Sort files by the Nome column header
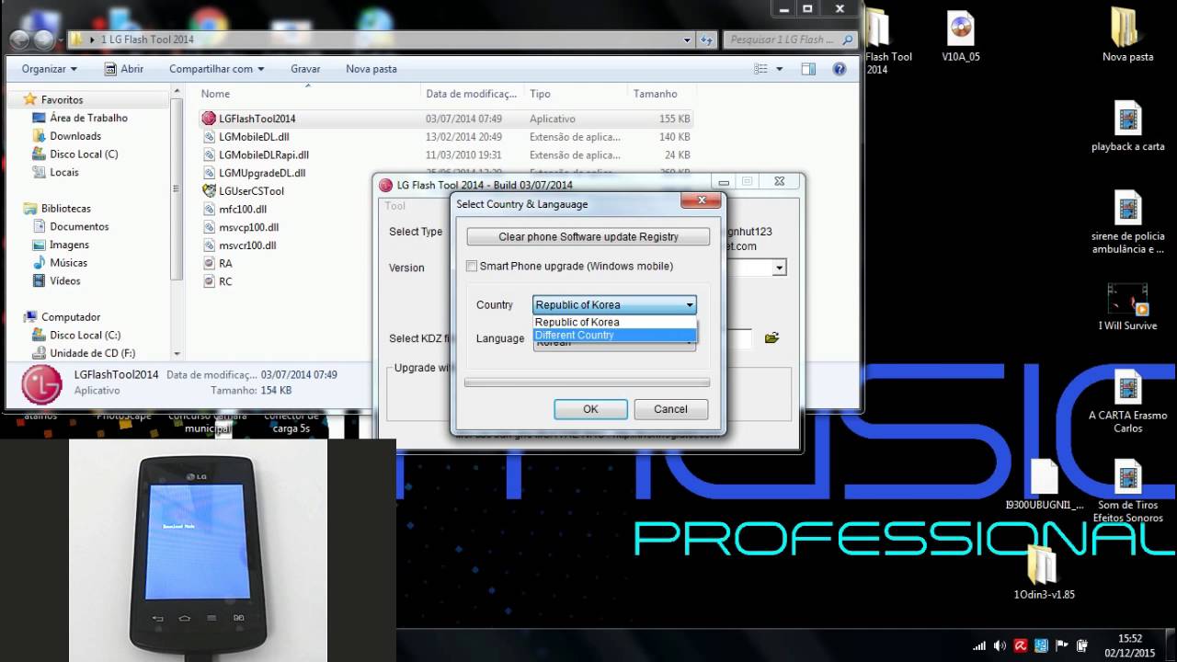 (308, 94)
